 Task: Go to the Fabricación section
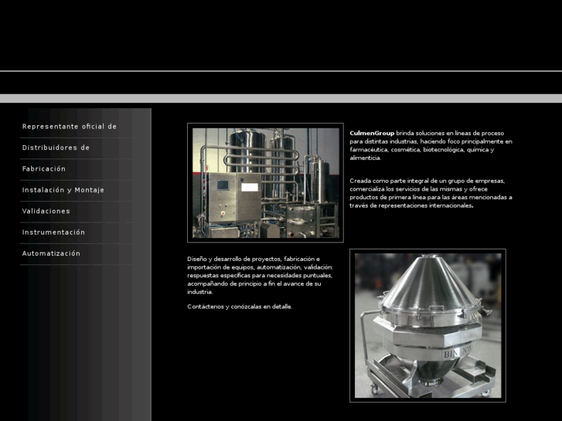click(44, 168)
